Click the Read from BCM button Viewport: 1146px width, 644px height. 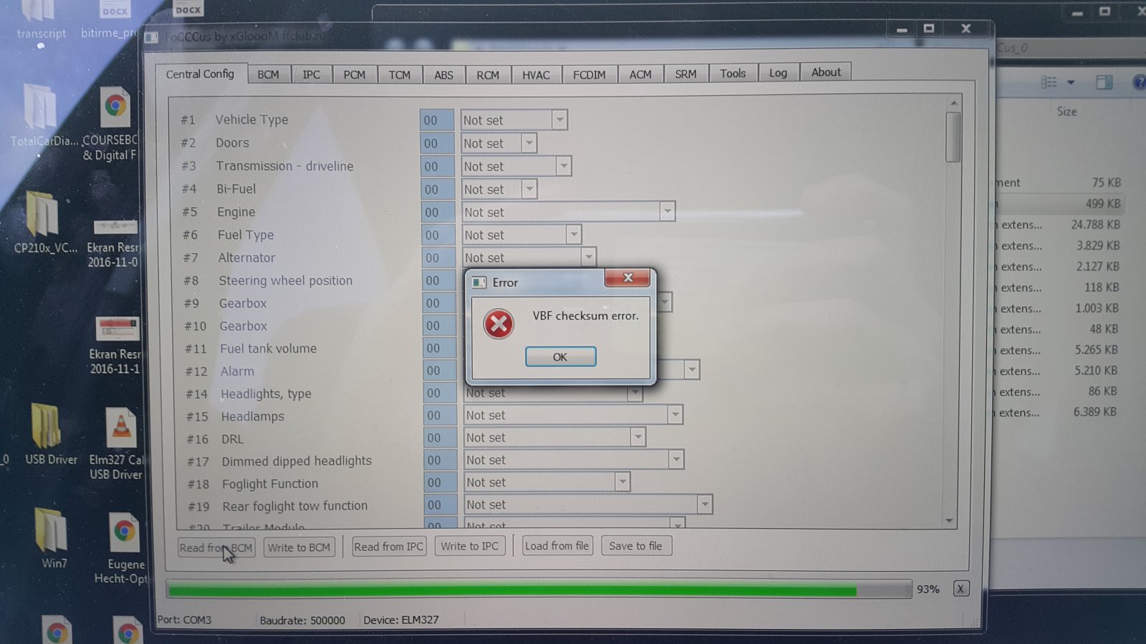click(216, 547)
